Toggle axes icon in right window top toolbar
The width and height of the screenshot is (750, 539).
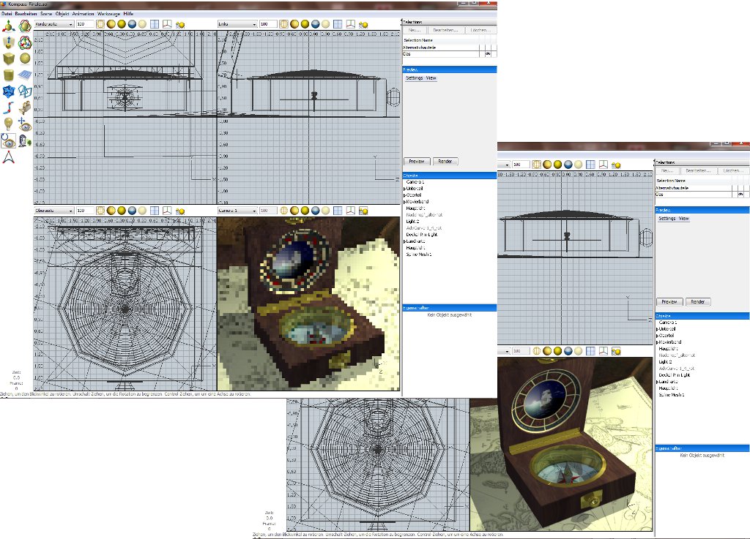pyautogui.click(x=604, y=165)
